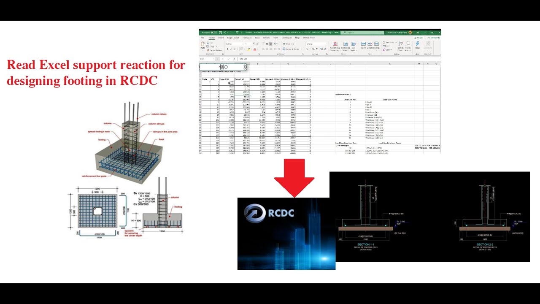Open the Fill command
Screen dimensions: 540x304
386,46
